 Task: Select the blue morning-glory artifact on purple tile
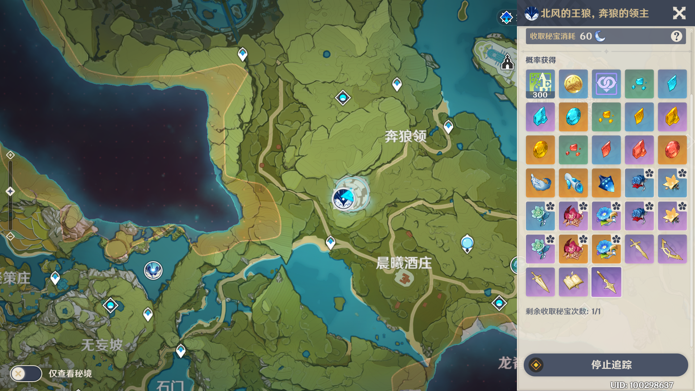606,216
